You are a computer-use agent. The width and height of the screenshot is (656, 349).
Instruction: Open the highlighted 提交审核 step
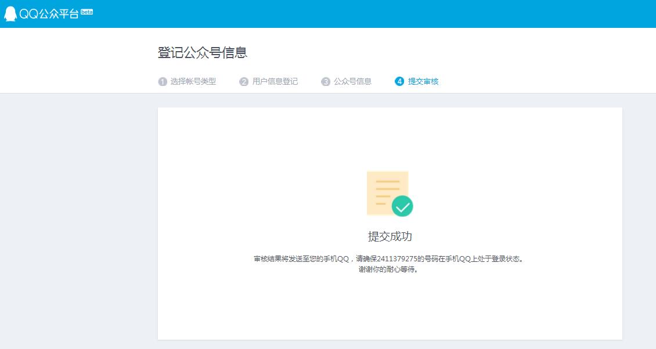coord(424,81)
